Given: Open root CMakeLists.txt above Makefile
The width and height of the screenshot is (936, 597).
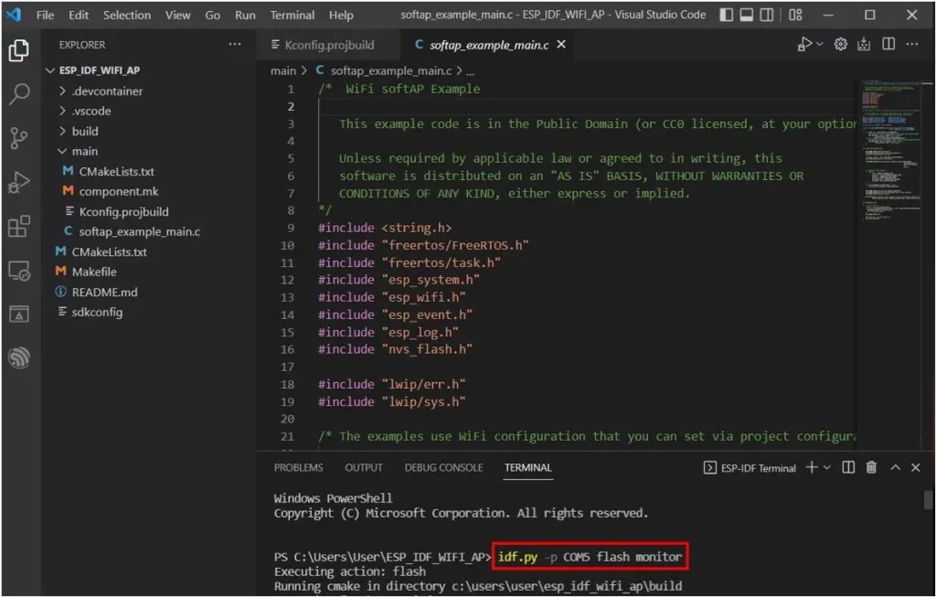Looking at the screenshot, I should pos(149,252).
